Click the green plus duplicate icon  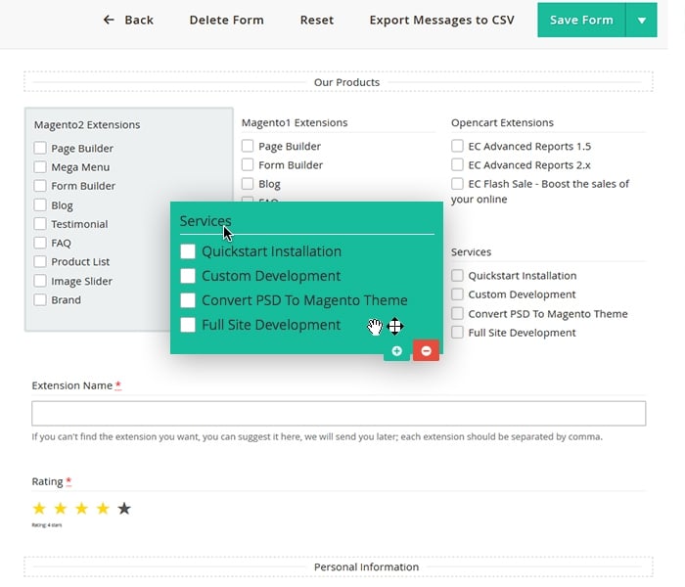[x=396, y=351]
